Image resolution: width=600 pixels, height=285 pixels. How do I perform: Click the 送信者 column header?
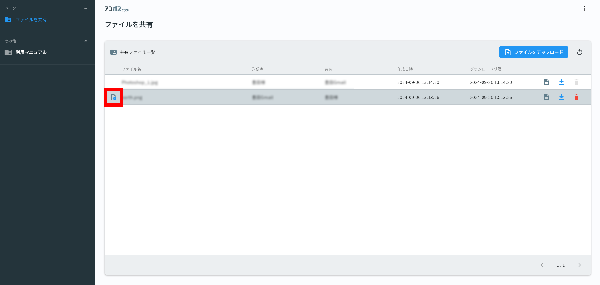258,69
